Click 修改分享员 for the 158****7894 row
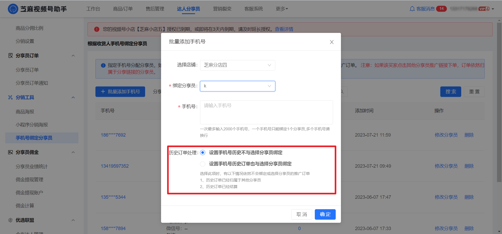The height and width of the screenshot is (234, 502). coord(446,229)
